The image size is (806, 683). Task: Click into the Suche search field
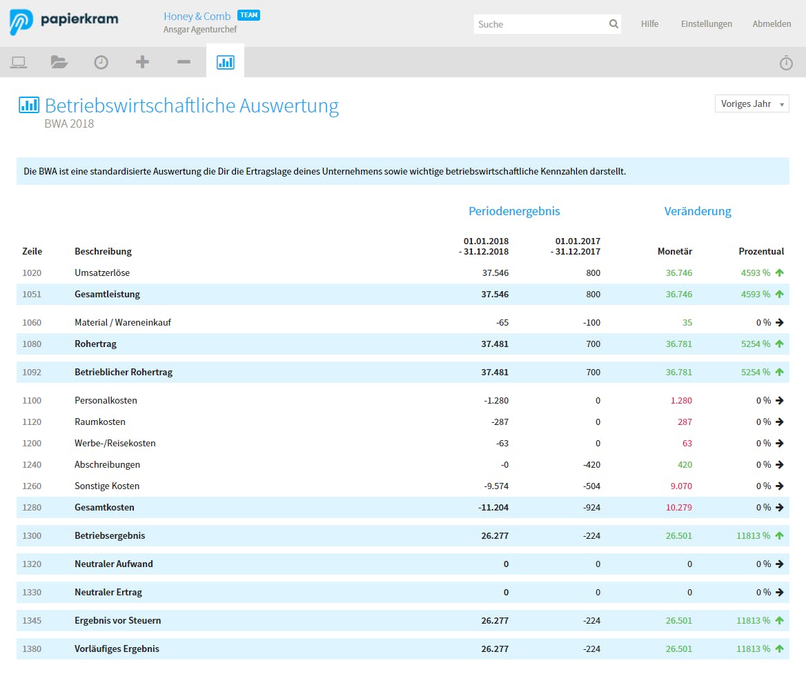540,24
